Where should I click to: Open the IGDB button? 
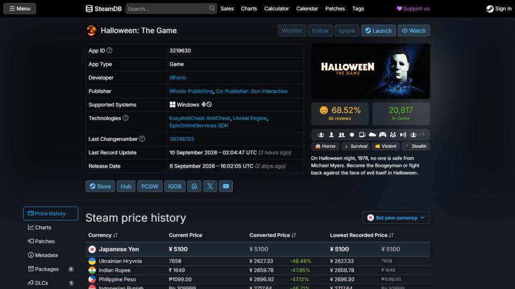pos(175,186)
